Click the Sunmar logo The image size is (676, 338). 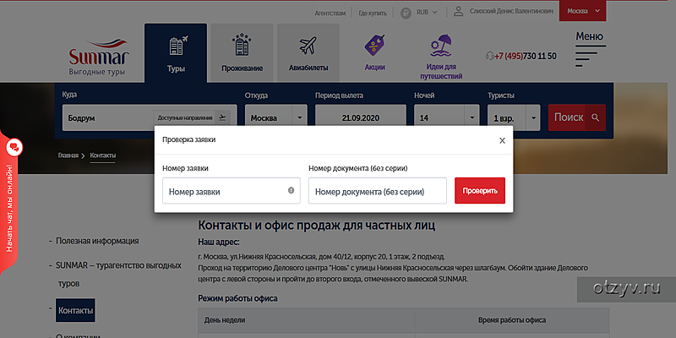tap(97, 57)
